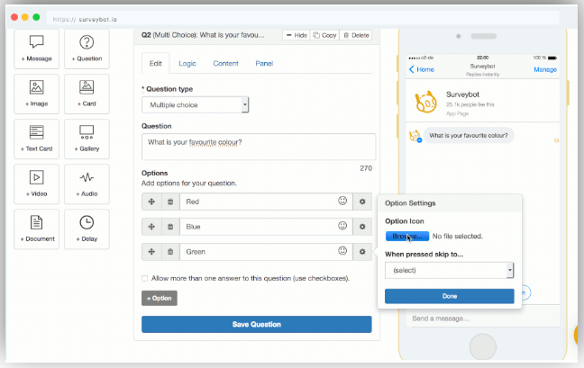This screenshot has width=584, height=368.
Task: Switch to the Edit tab
Action: (x=155, y=64)
